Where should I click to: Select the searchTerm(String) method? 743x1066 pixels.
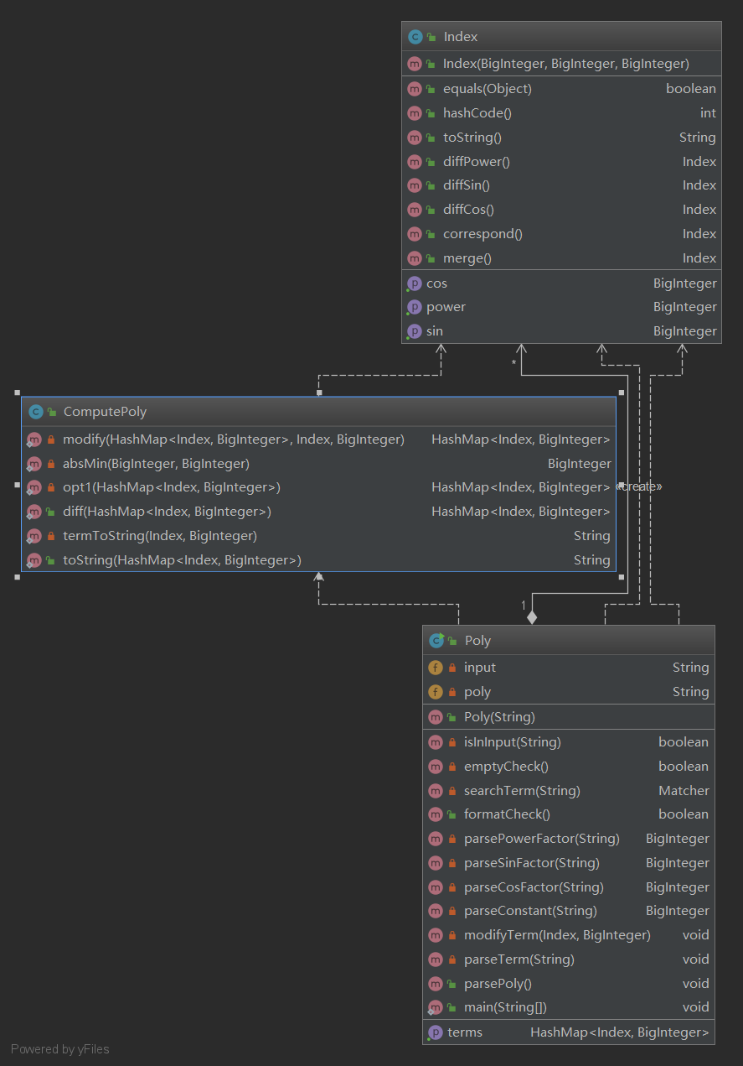click(x=569, y=791)
